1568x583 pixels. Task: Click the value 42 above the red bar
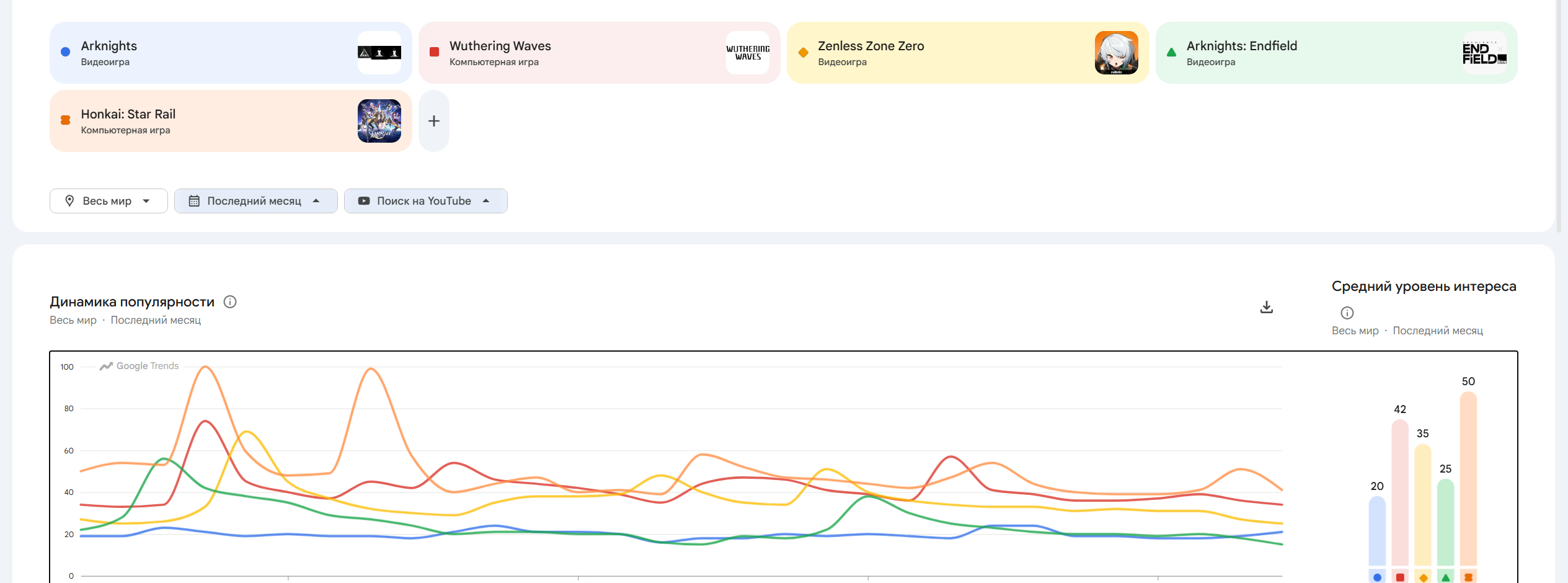click(1400, 409)
